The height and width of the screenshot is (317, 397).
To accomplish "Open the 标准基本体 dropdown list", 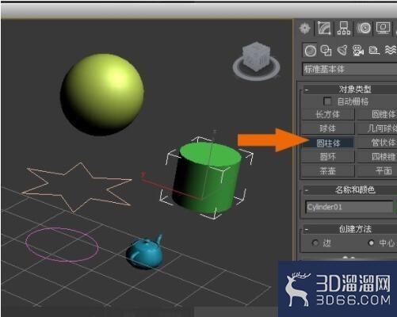I will [x=349, y=69].
